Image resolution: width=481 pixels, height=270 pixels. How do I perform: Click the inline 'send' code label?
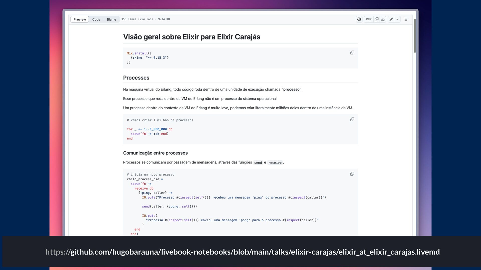click(258, 162)
